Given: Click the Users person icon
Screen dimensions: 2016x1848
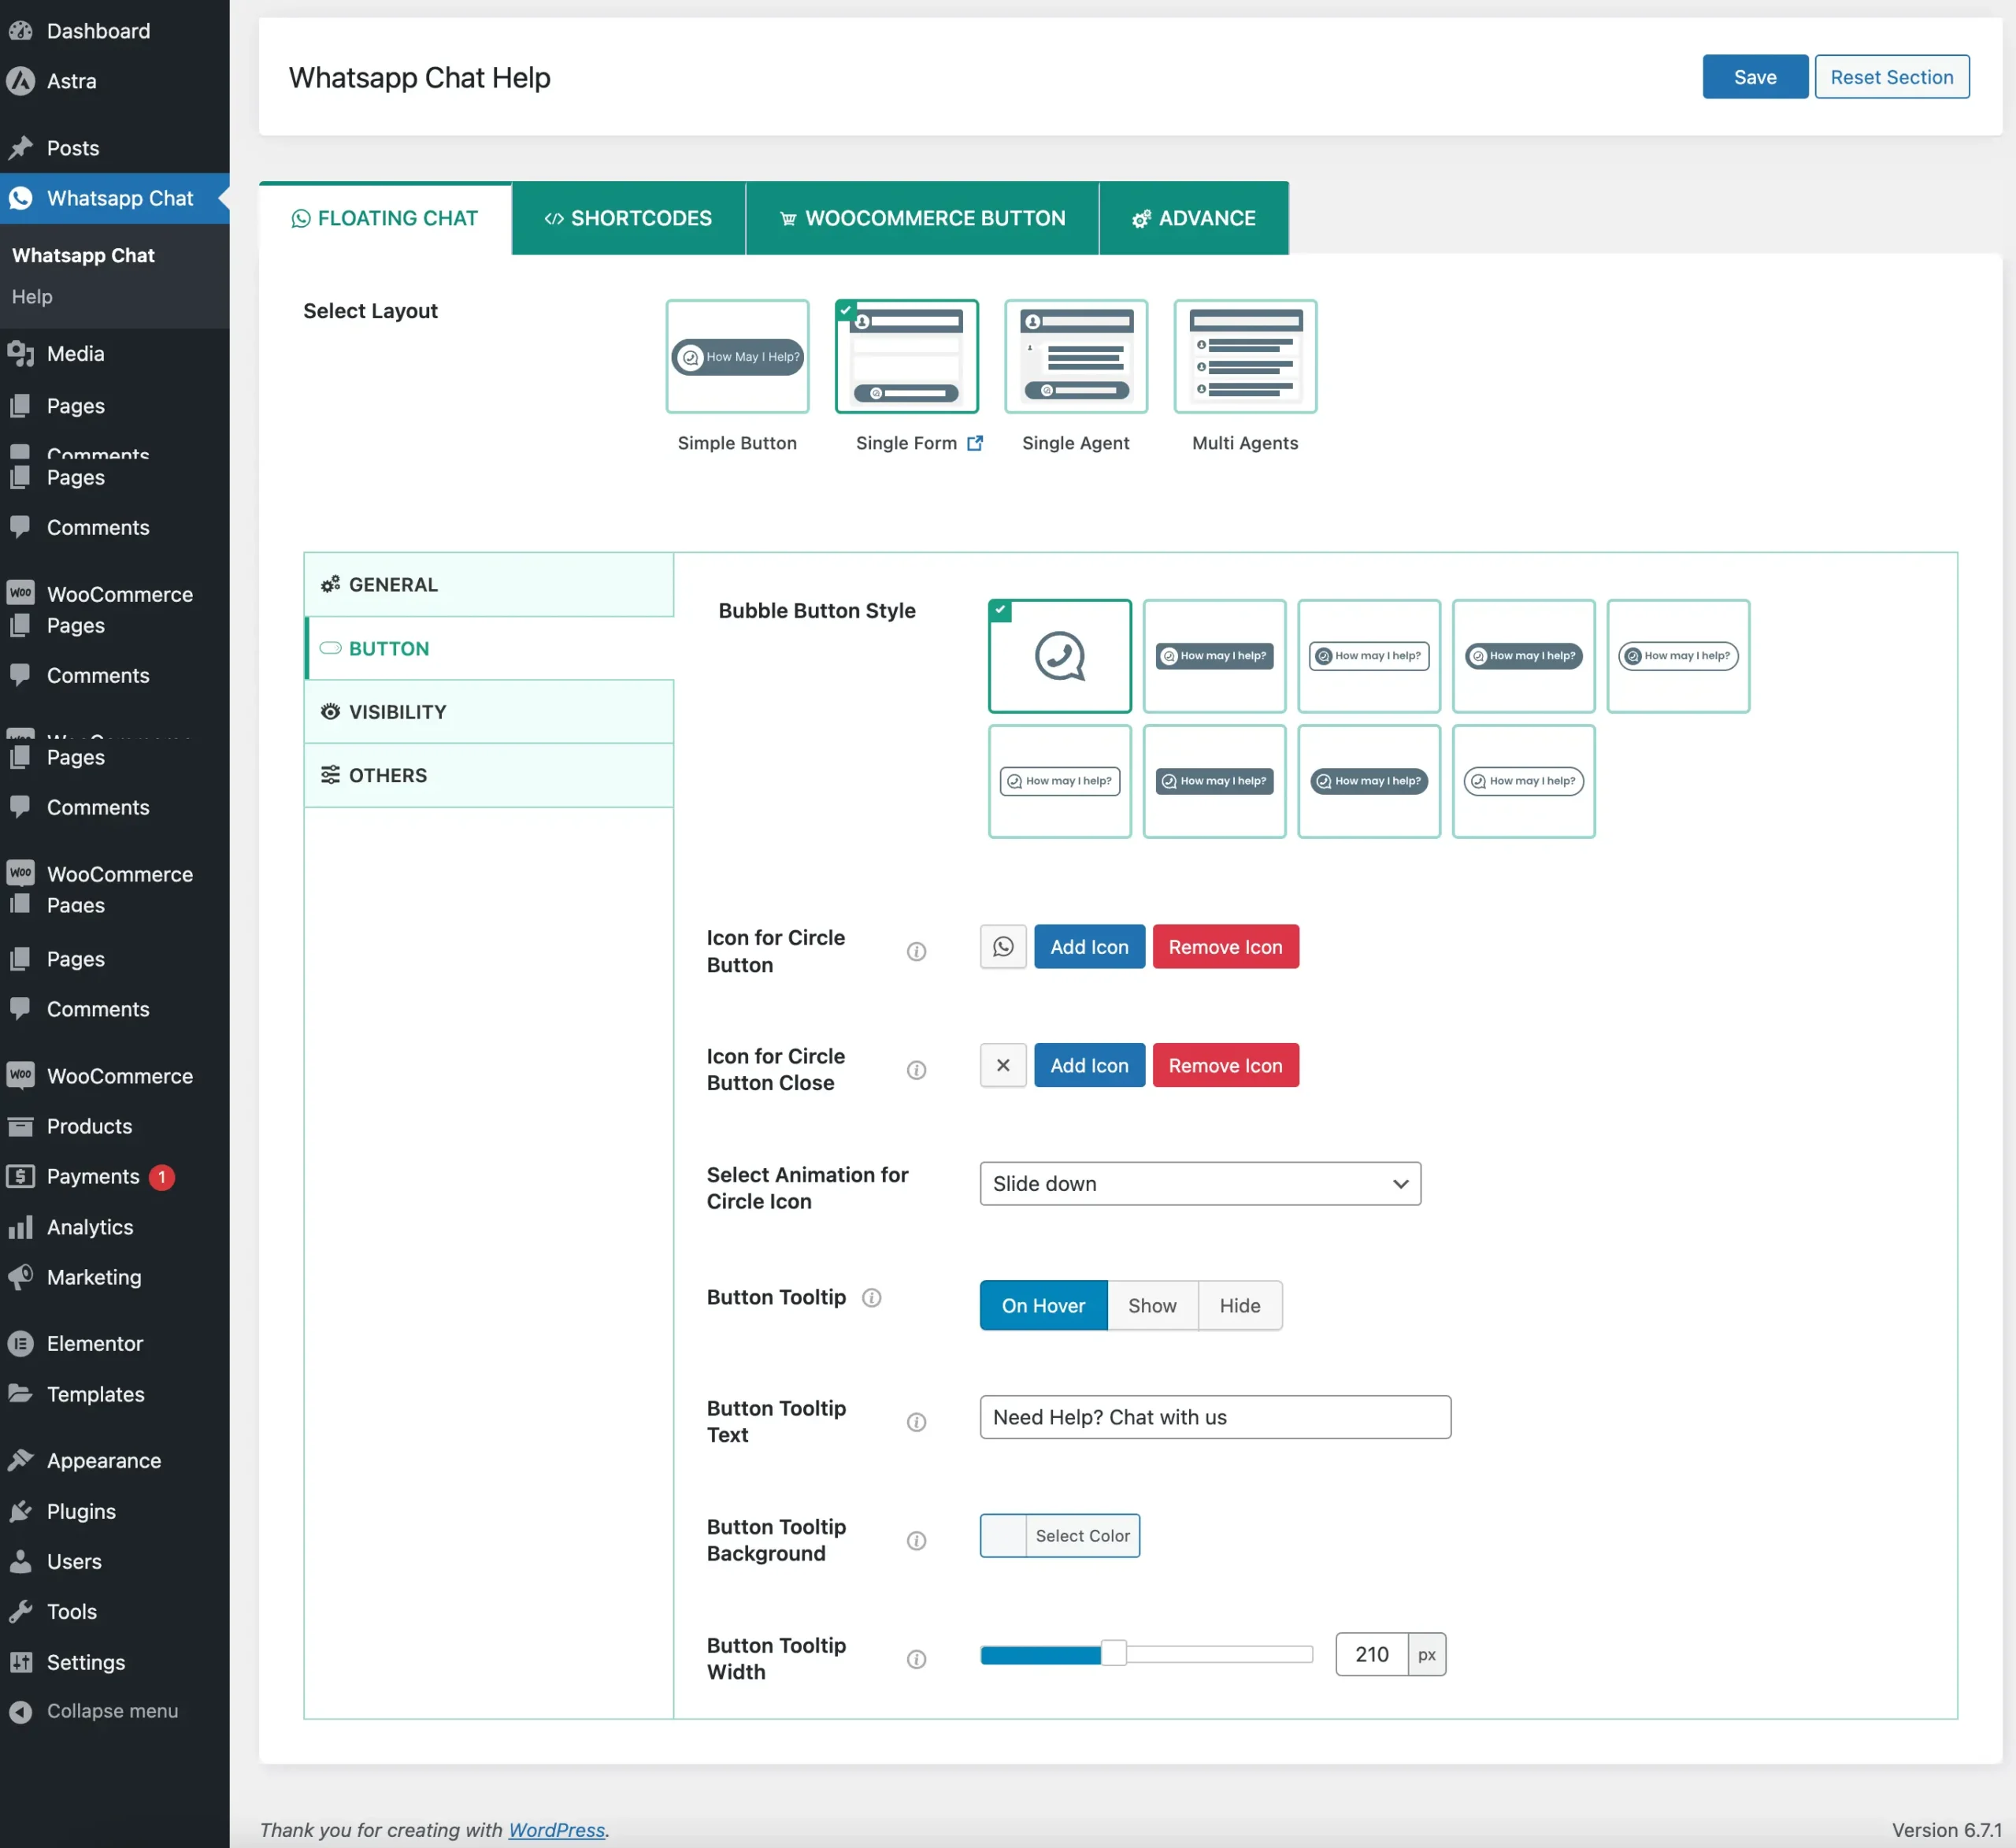Looking at the screenshot, I should pos(20,1560).
